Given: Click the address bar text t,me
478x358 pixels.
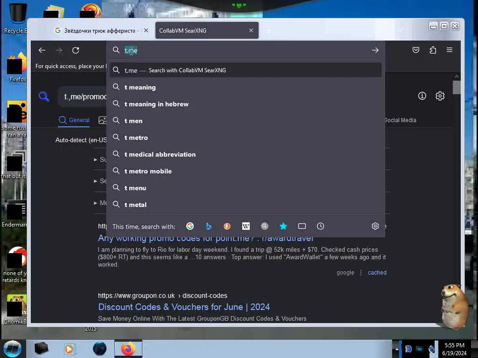Looking at the screenshot, I should click(x=131, y=50).
